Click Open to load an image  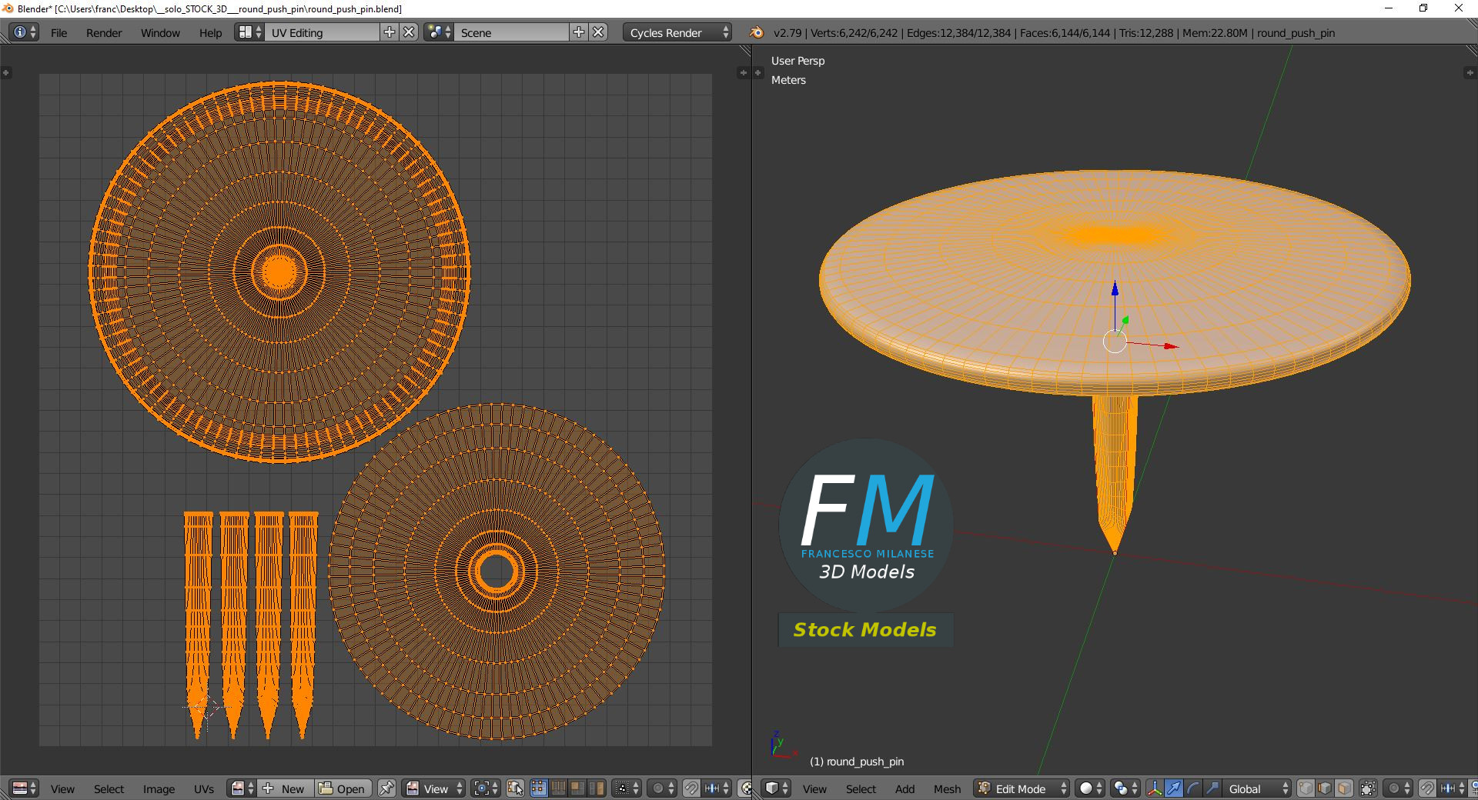pos(343,788)
